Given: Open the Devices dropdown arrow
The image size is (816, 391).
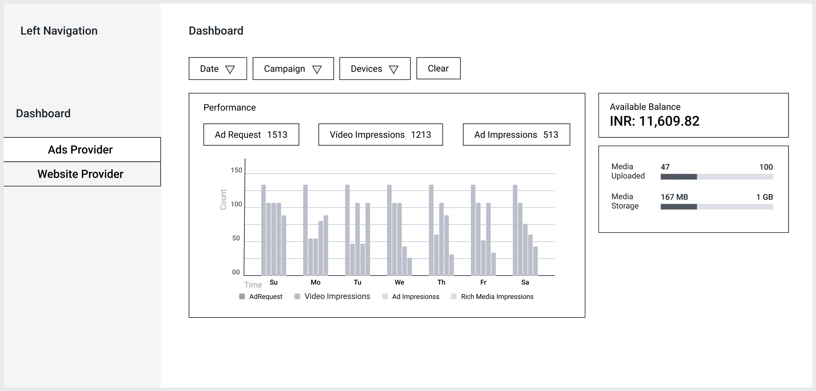Looking at the screenshot, I should click(x=394, y=69).
